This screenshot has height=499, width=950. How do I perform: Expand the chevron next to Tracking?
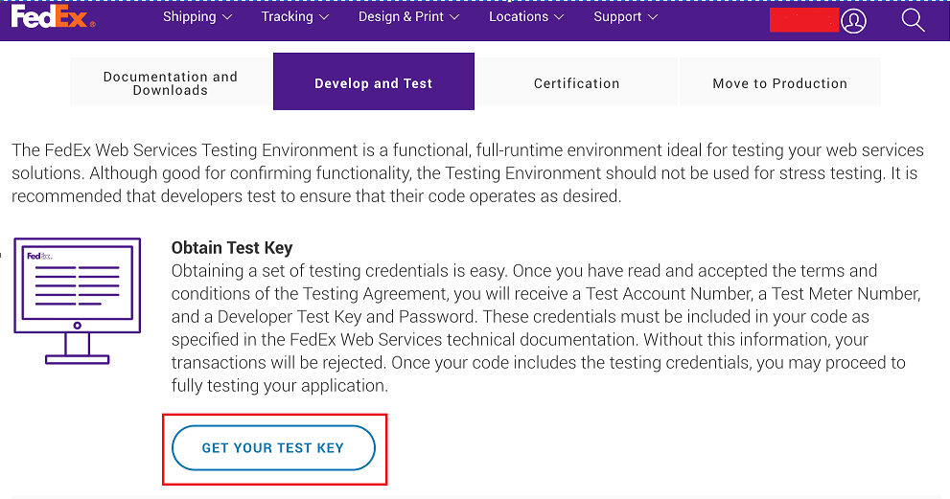(327, 17)
